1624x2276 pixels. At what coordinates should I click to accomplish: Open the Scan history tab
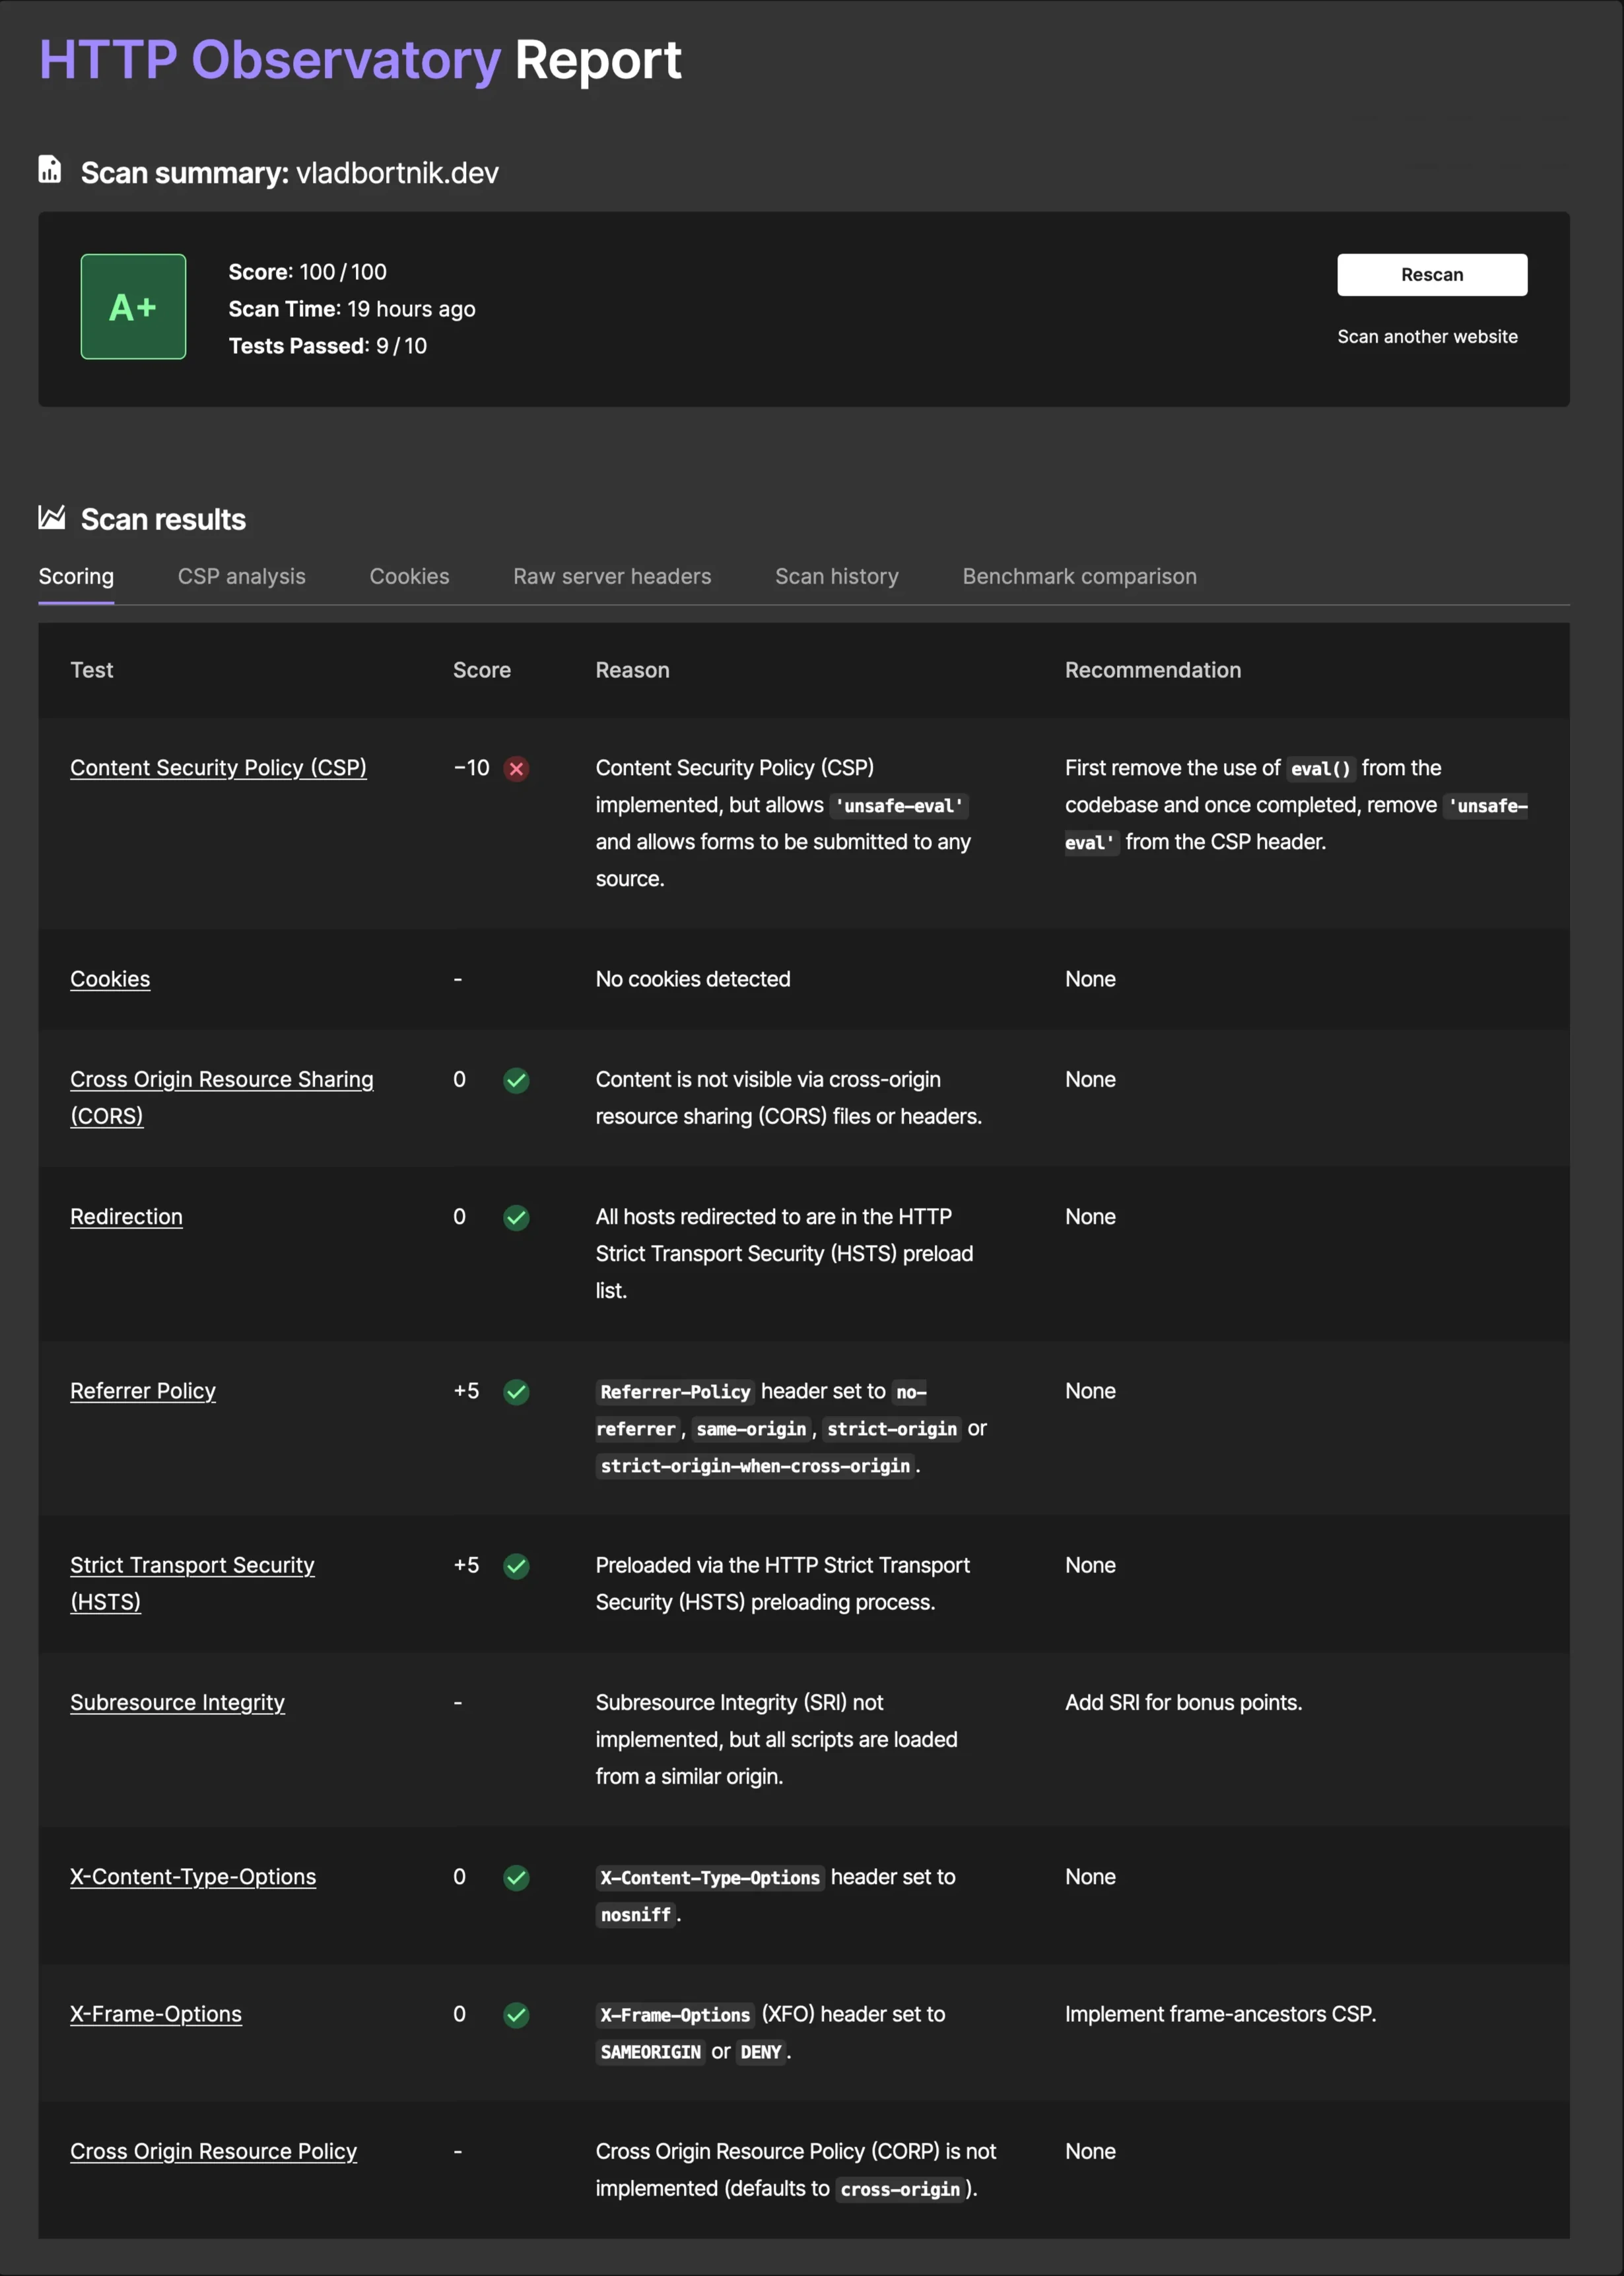[836, 576]
